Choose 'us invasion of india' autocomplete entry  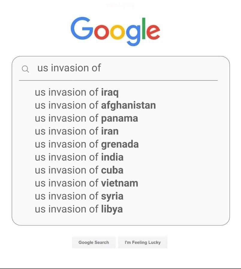point(79,157)
